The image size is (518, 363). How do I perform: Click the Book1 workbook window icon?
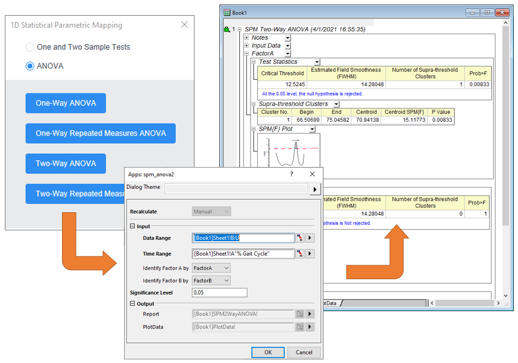[x=227, y=12]
